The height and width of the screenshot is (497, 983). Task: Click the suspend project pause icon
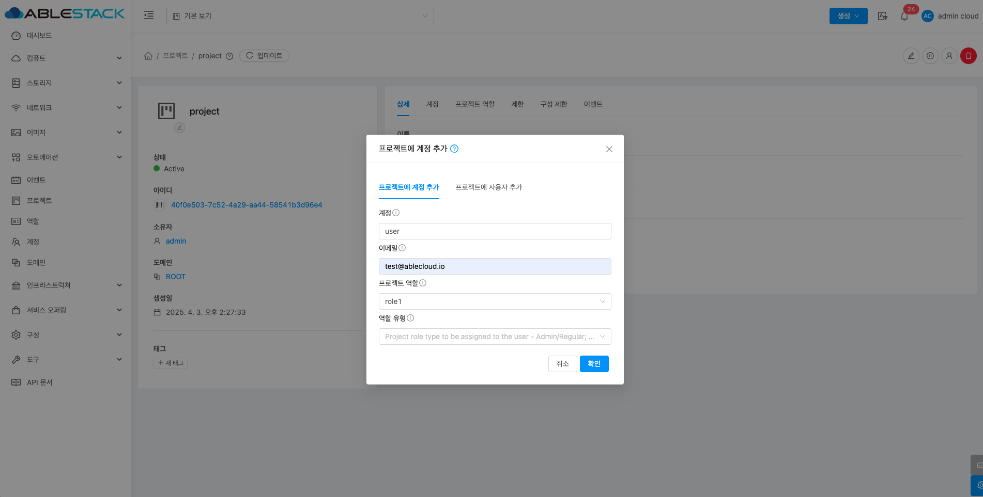coord(930,56)
